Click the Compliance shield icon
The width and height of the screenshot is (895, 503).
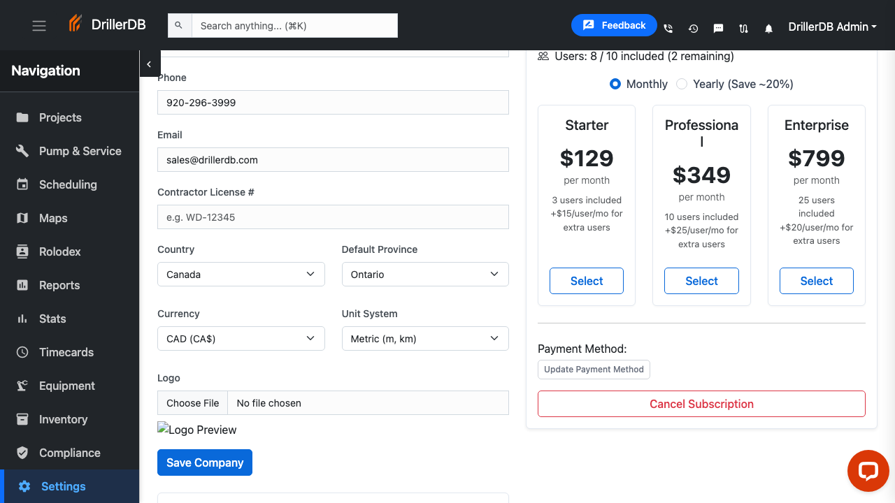(x=22, y=453)
